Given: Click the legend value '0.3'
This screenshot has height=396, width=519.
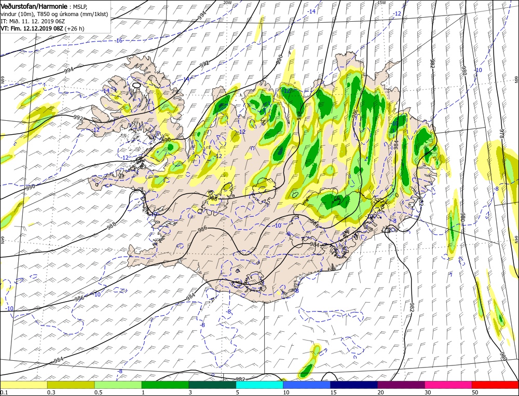Looking at the screenshot, I should point(50,392).
